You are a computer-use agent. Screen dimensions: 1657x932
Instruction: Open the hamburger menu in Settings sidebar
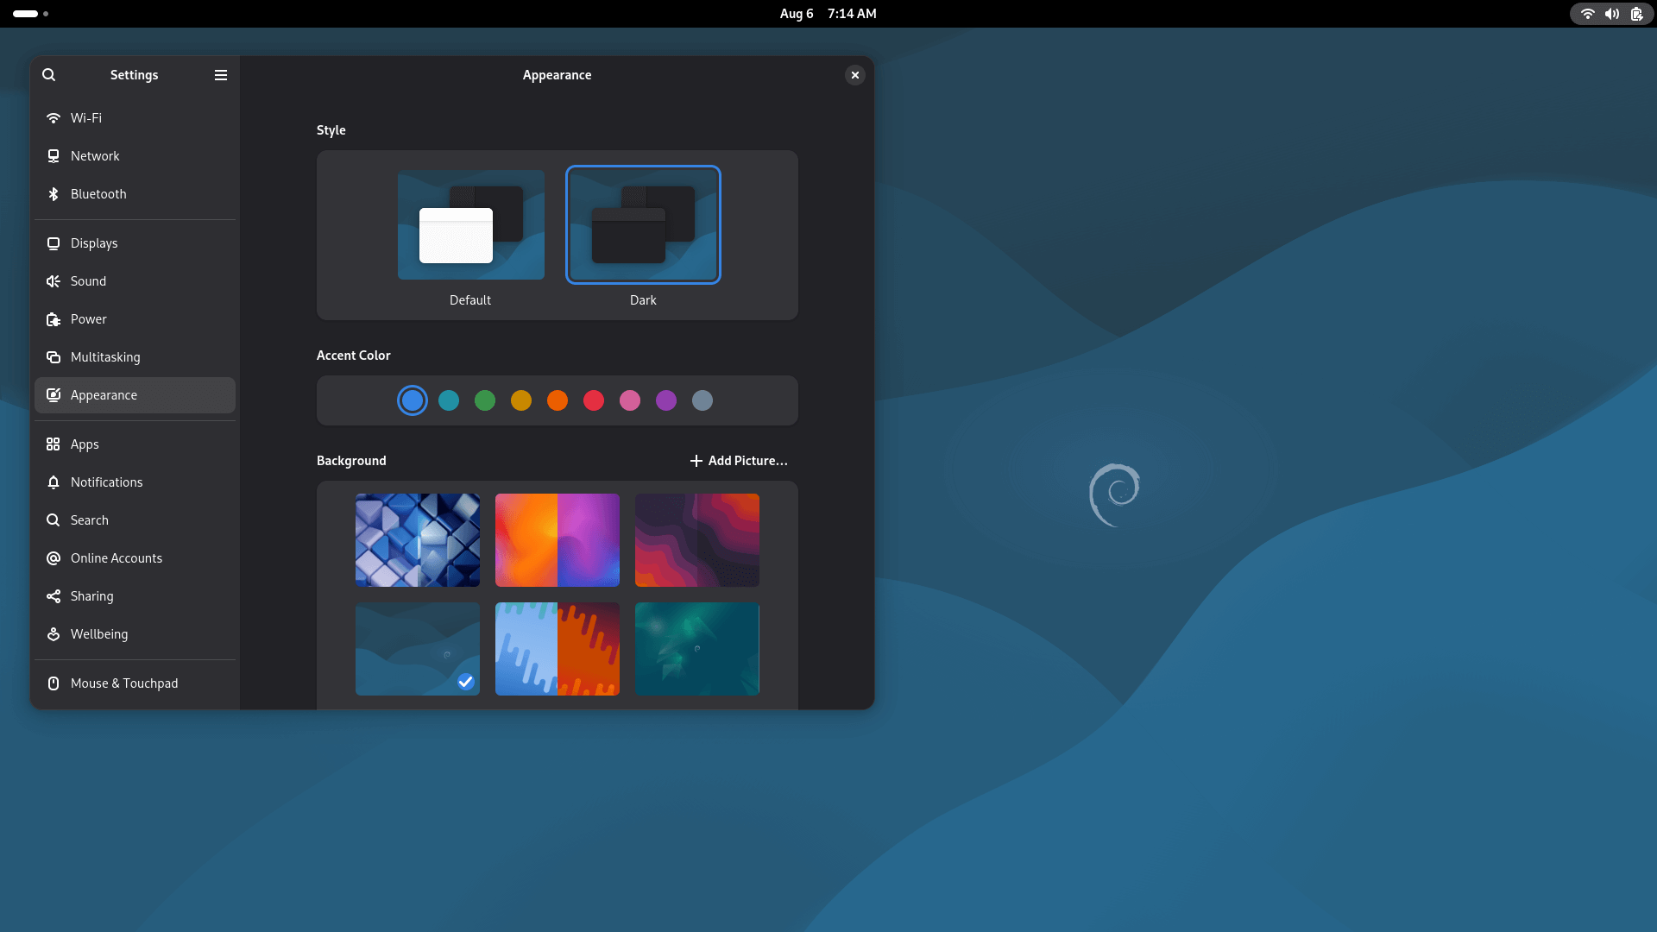pos(220,75)
